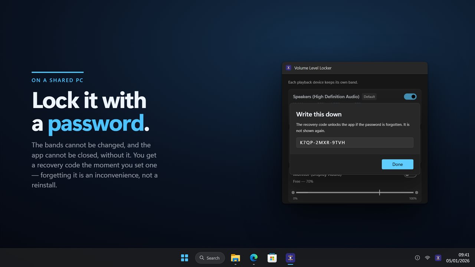Open the clock and date 09:41

coord(458,258)
